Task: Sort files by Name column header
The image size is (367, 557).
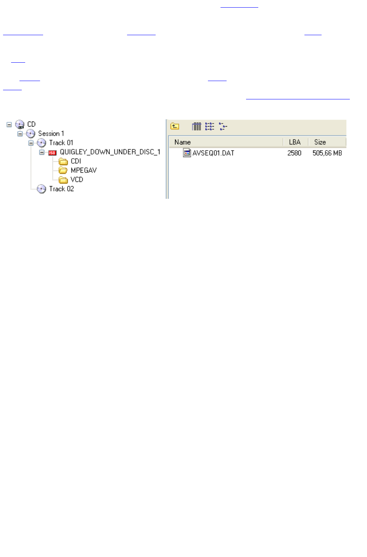Action: pyautogui.click(x=226, y=142)
